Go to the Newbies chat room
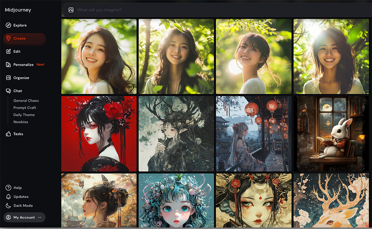 [x=21, y=122]
